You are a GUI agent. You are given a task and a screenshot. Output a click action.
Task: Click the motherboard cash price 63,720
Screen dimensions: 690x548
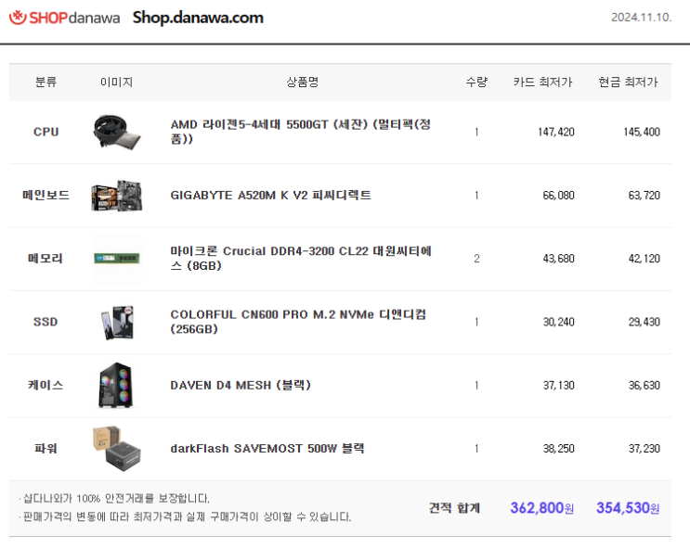pos(644,195)
